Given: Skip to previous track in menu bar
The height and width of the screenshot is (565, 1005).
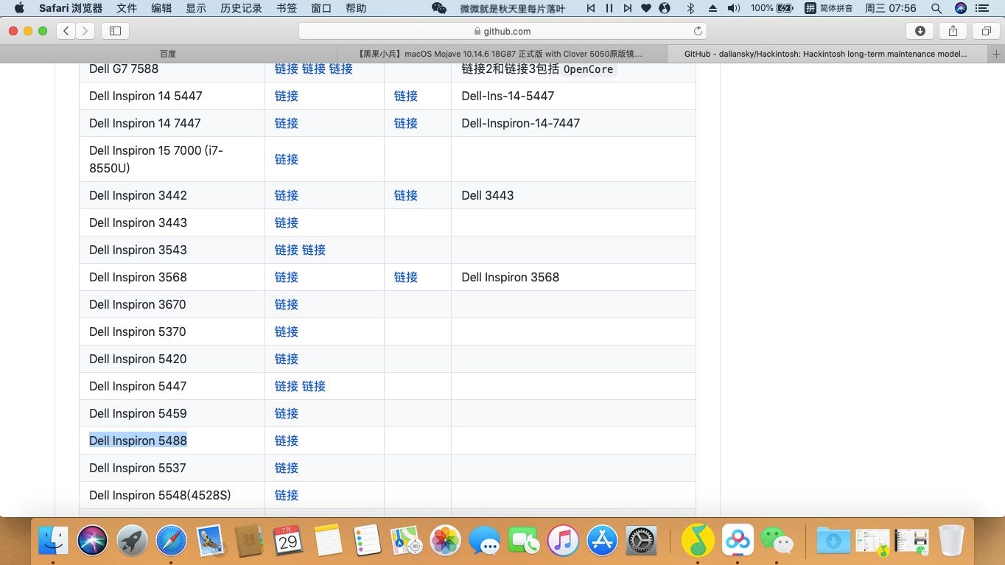Looking at the screenshot, I should tap(591, 8).
